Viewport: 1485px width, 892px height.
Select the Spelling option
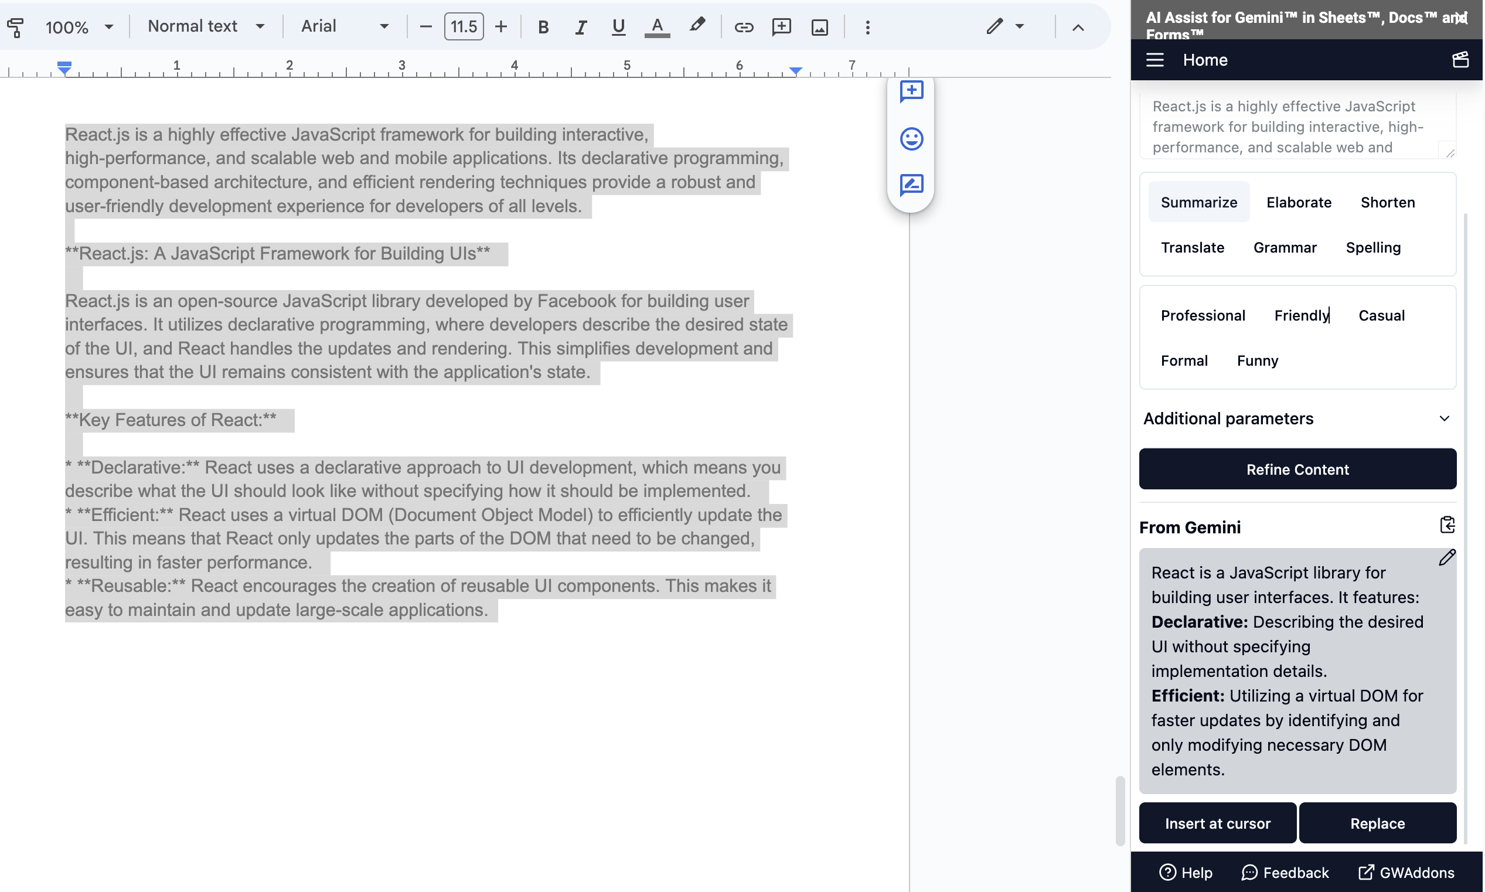(1372, 248)
